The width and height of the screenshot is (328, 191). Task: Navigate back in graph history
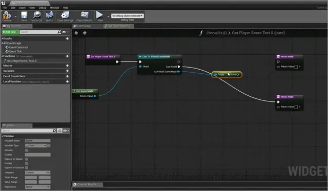tap(76, 33)
